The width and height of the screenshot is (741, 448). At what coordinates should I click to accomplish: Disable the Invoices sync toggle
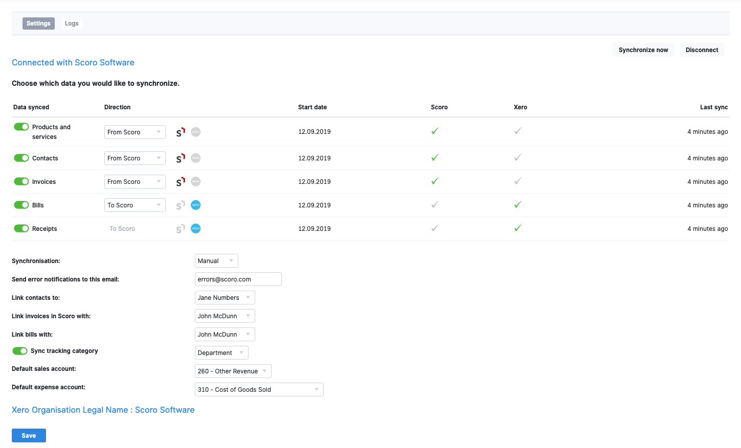pos(21,181)
